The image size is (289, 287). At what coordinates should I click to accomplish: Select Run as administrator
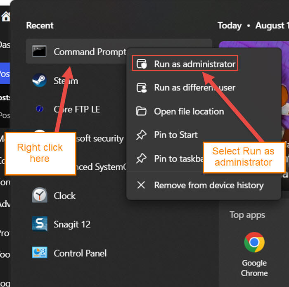coord(185,63)
